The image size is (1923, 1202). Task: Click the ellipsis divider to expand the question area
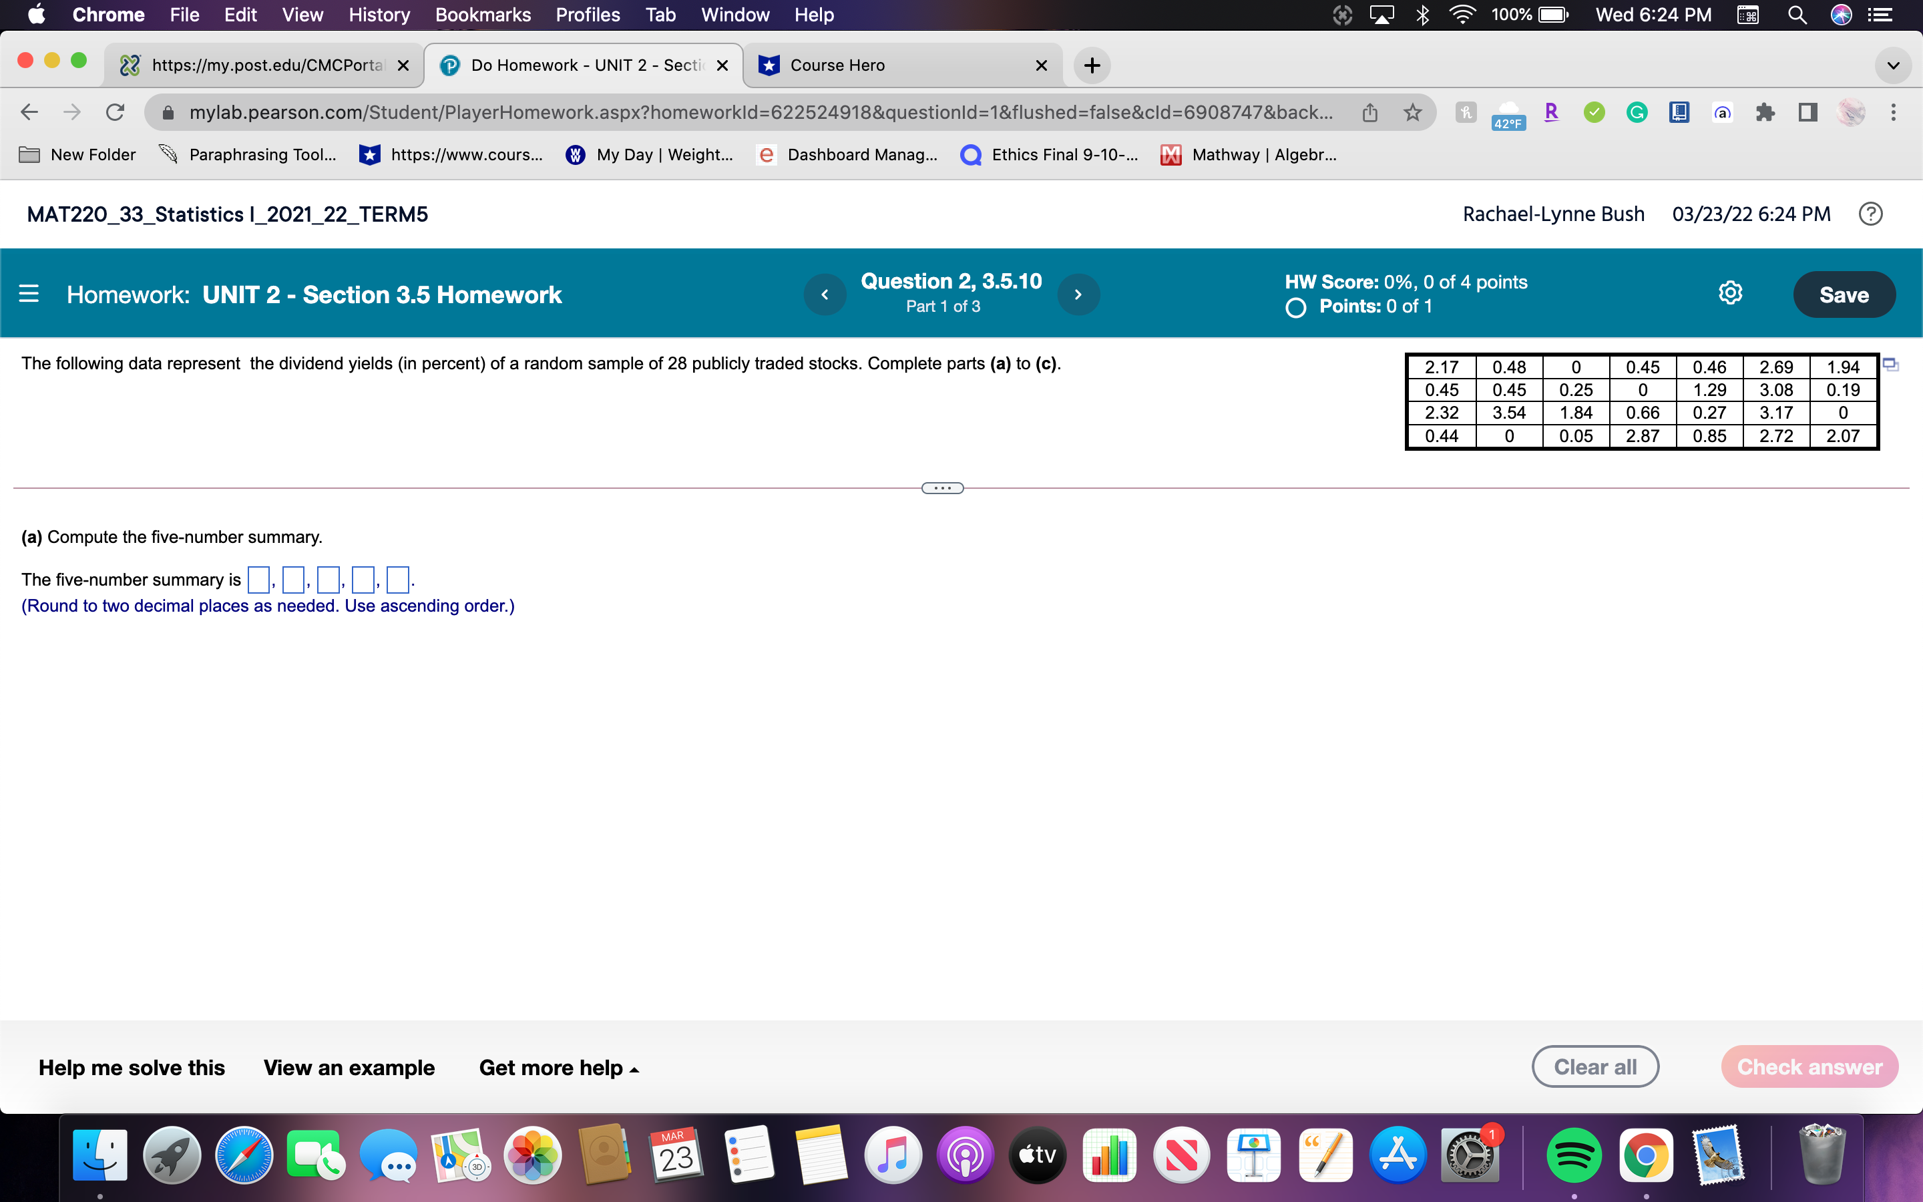click(x=941, y=487)
